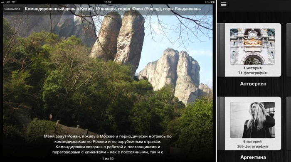Open the Антверпен album thumbnail
The width and height of the screenshot is (291, 162).
(x=252, y=47)
